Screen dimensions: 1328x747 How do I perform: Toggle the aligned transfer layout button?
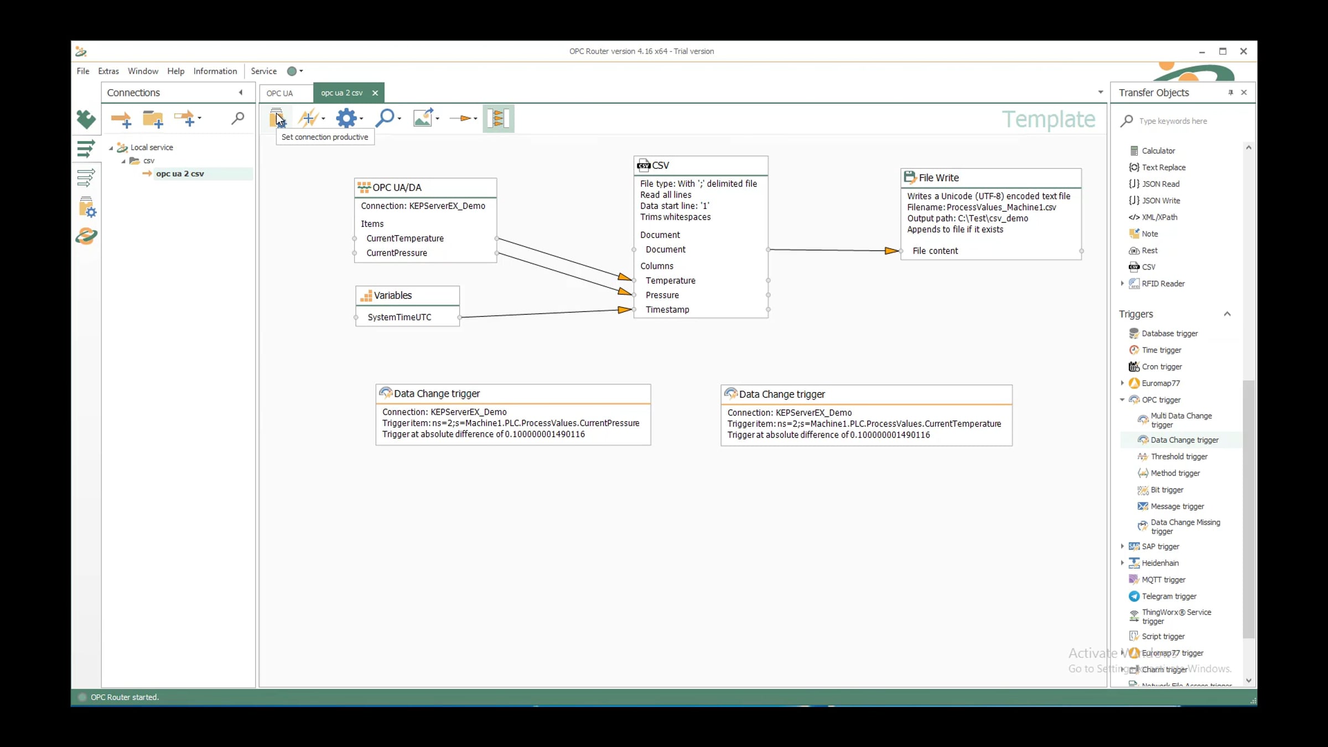coord(498,118)
